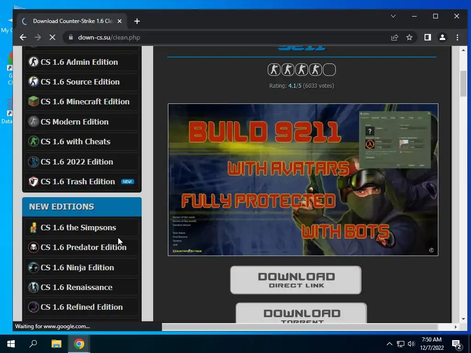Click the Simpsons character icon

click(x=33, y=228)
